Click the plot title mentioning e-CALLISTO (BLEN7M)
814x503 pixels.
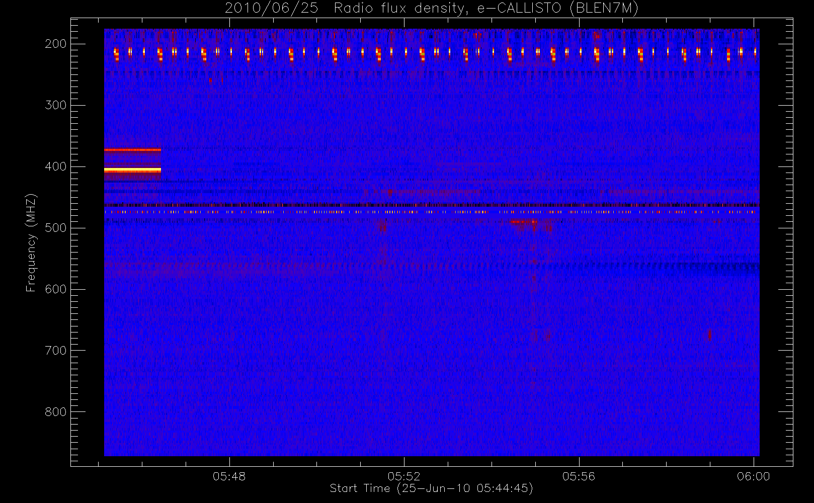(431, 8)
